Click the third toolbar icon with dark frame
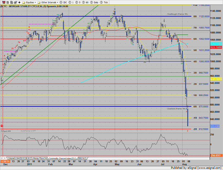 click(x=12, y=2)
